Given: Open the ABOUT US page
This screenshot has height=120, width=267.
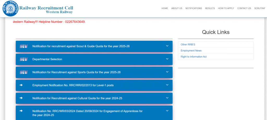Looking at the screenshot, I should pyautogui.click(x=177, y=8).
